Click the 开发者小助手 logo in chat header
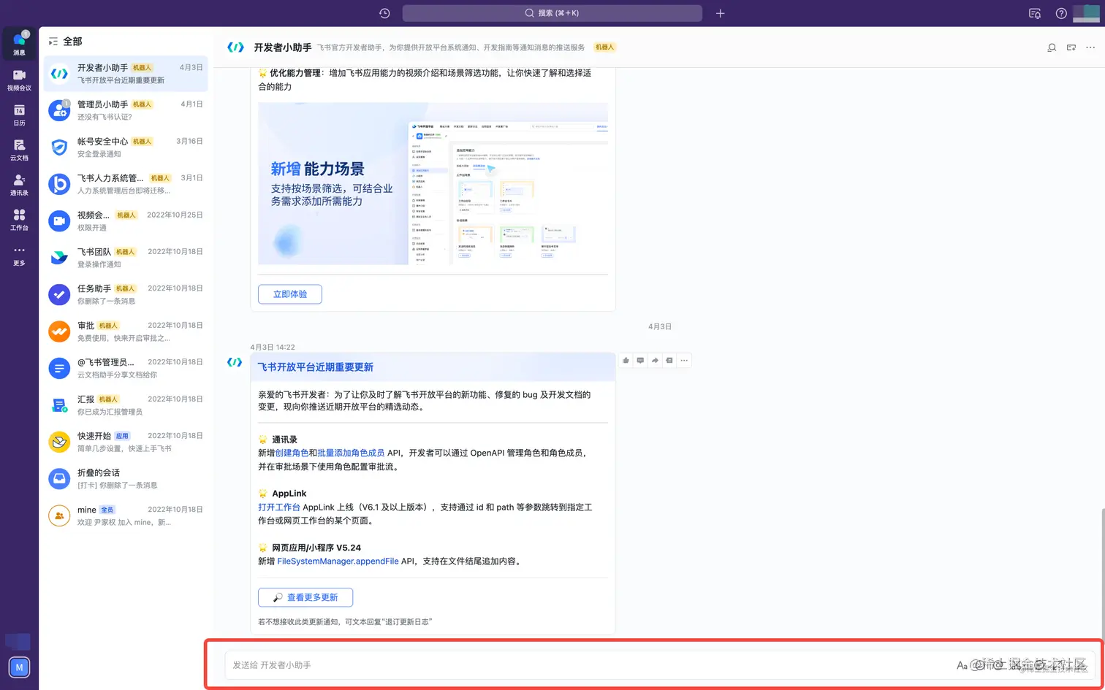Viewport: 1105px width, 690px height. [235, 47]
